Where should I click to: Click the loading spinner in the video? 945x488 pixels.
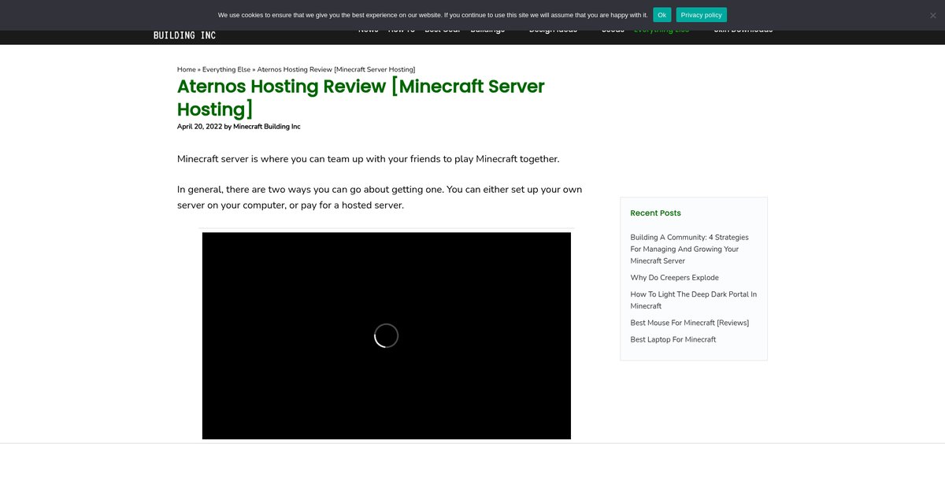pos(386,335)
